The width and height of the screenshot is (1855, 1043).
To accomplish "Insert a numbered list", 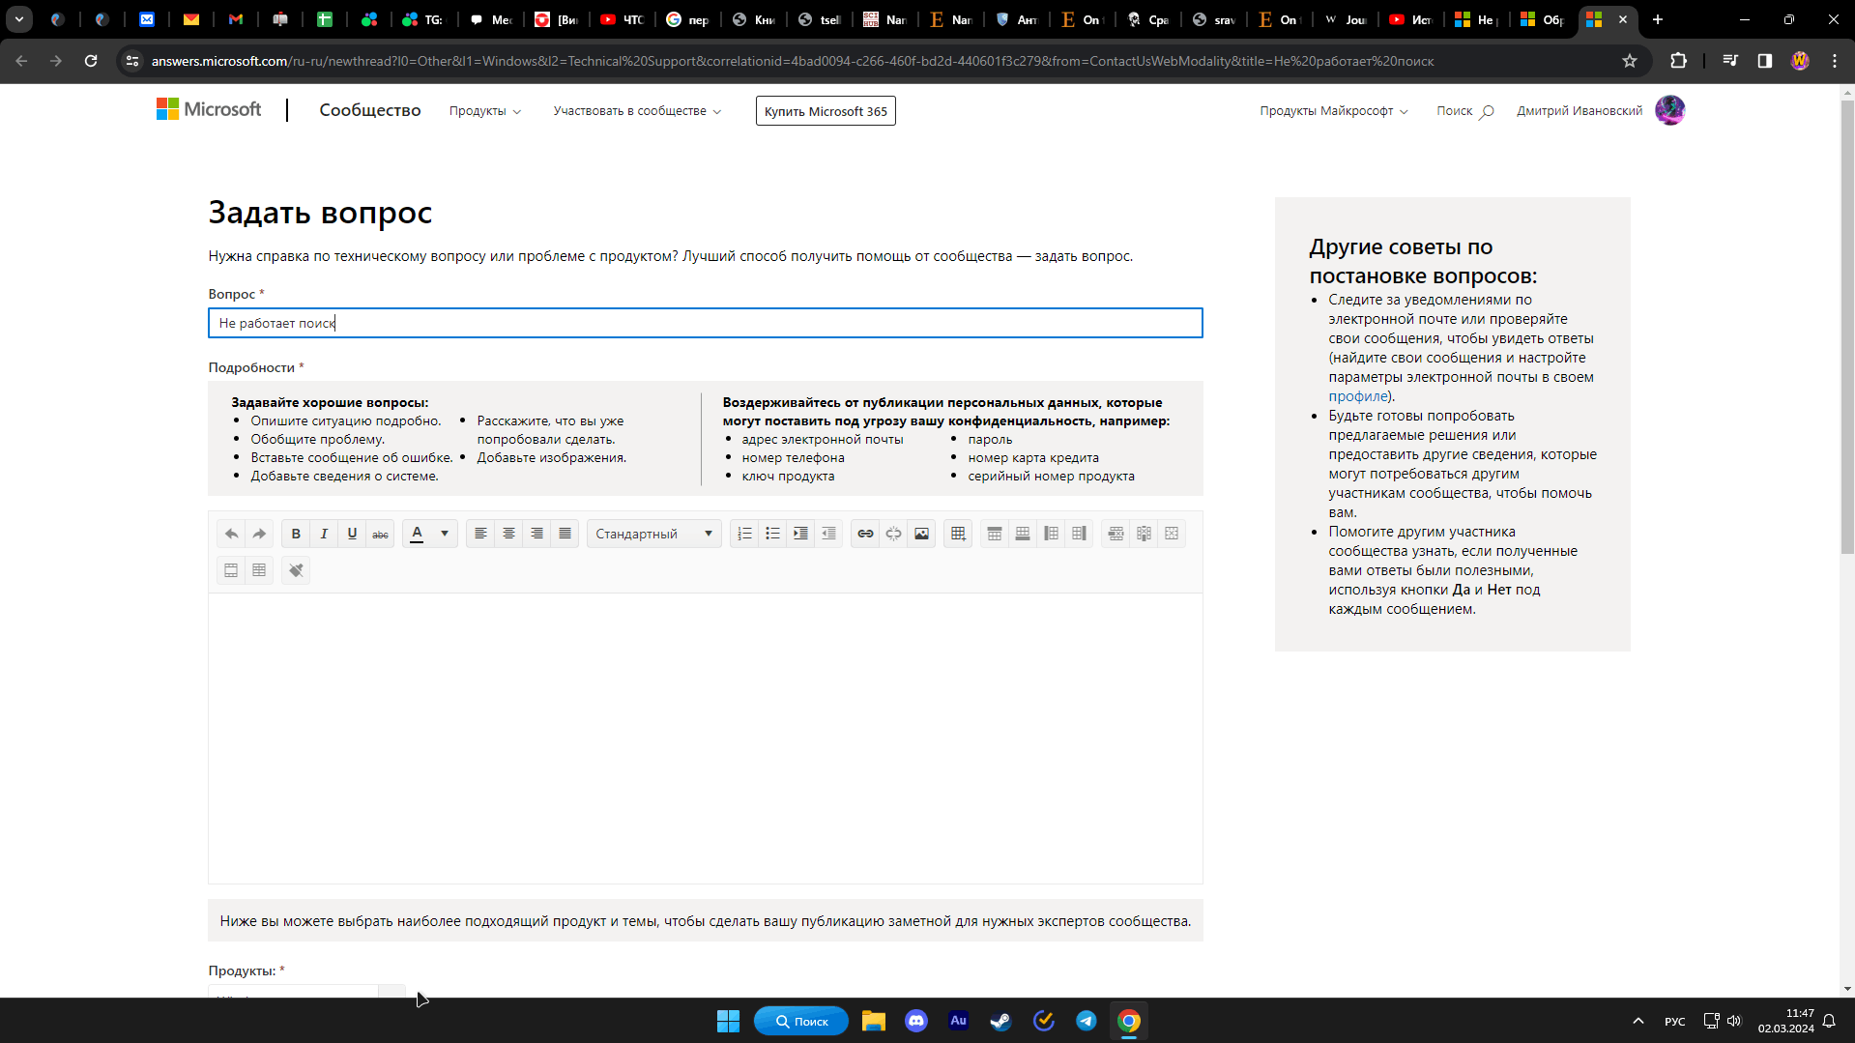I will [x=744, y=534].
